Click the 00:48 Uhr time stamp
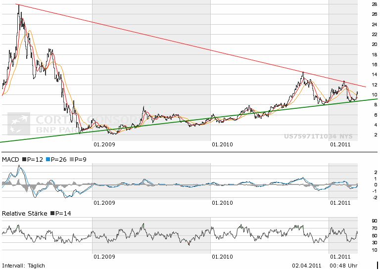The width and height of the screenshot is (380, 270). 344,266
